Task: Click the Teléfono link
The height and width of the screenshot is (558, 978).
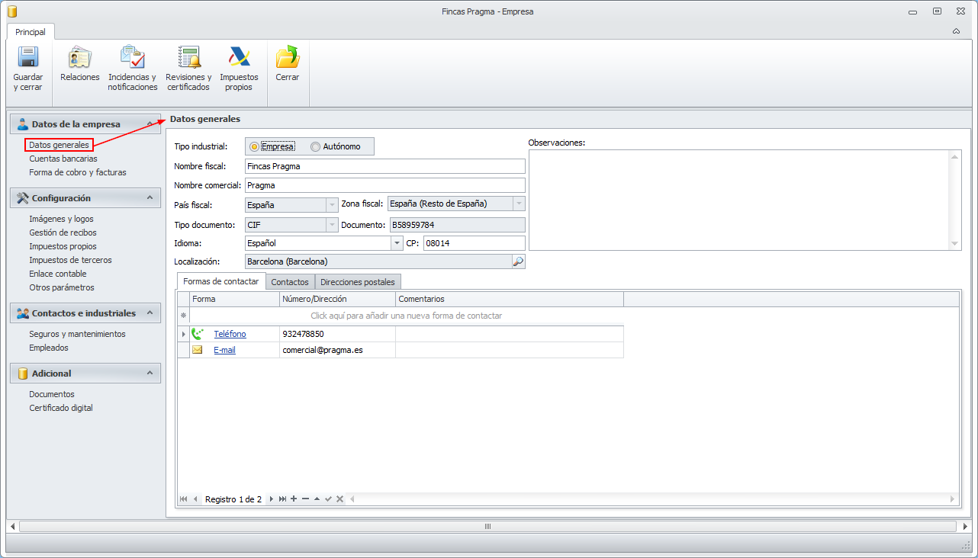Action: (x=230, y=334)
